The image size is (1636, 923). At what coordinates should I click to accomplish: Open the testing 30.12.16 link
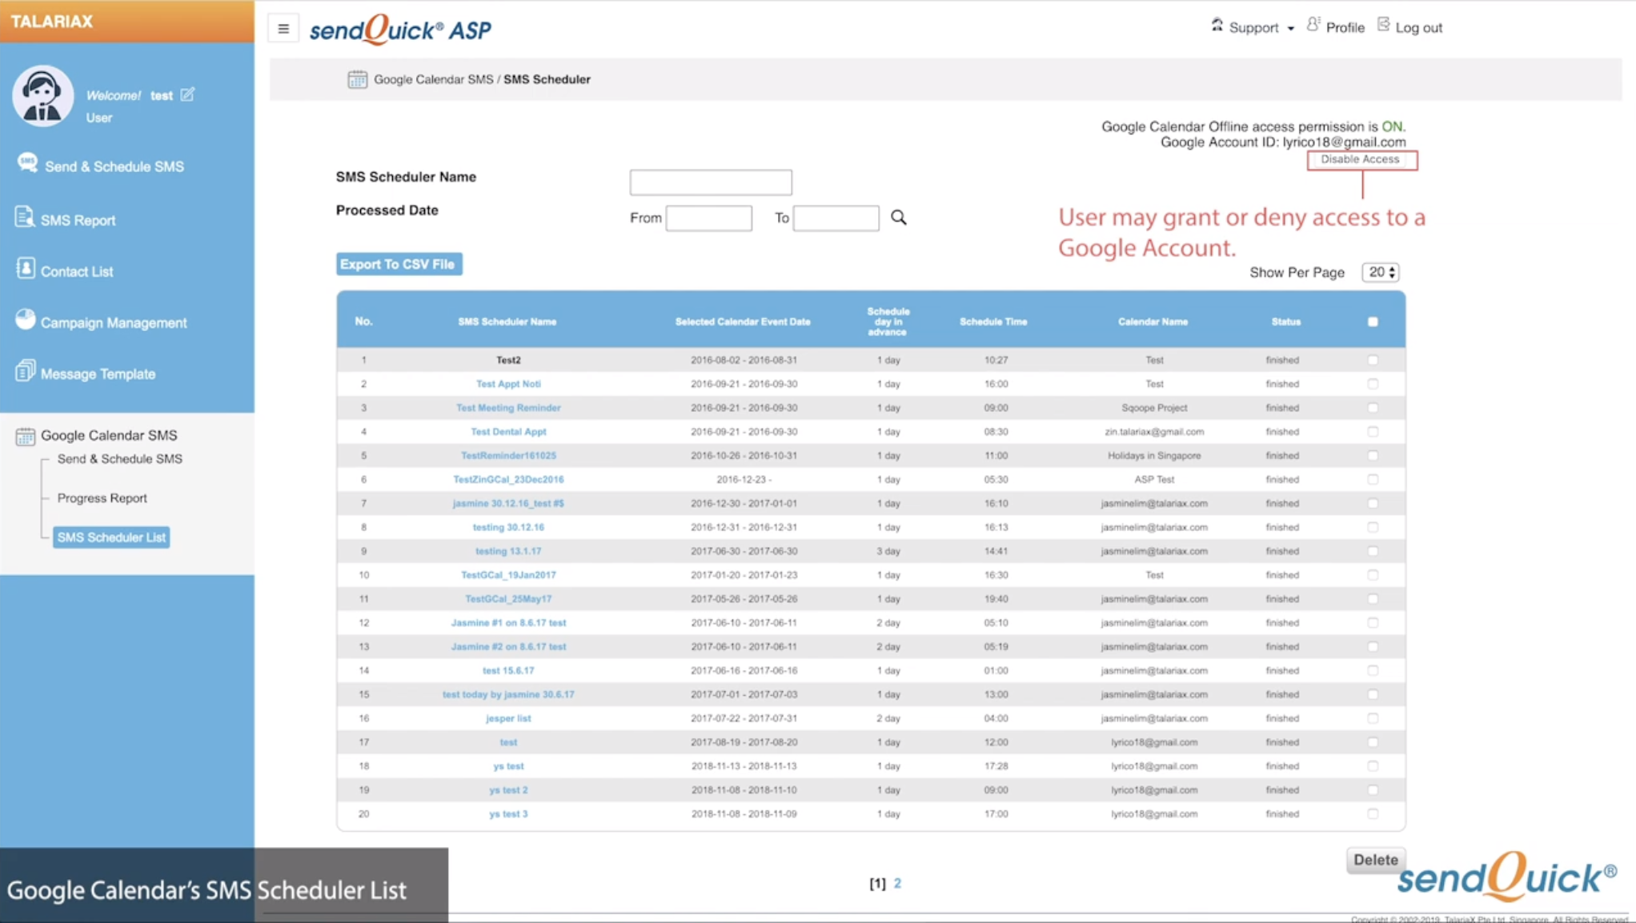(508, 527)
